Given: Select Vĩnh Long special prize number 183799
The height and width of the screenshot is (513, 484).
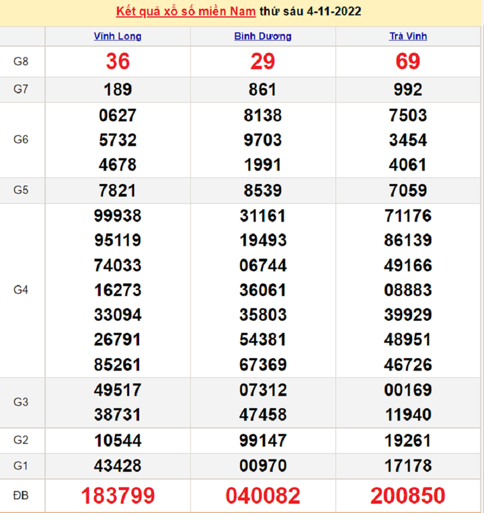Looking at the screenshot, I should [x=118, y=496].
